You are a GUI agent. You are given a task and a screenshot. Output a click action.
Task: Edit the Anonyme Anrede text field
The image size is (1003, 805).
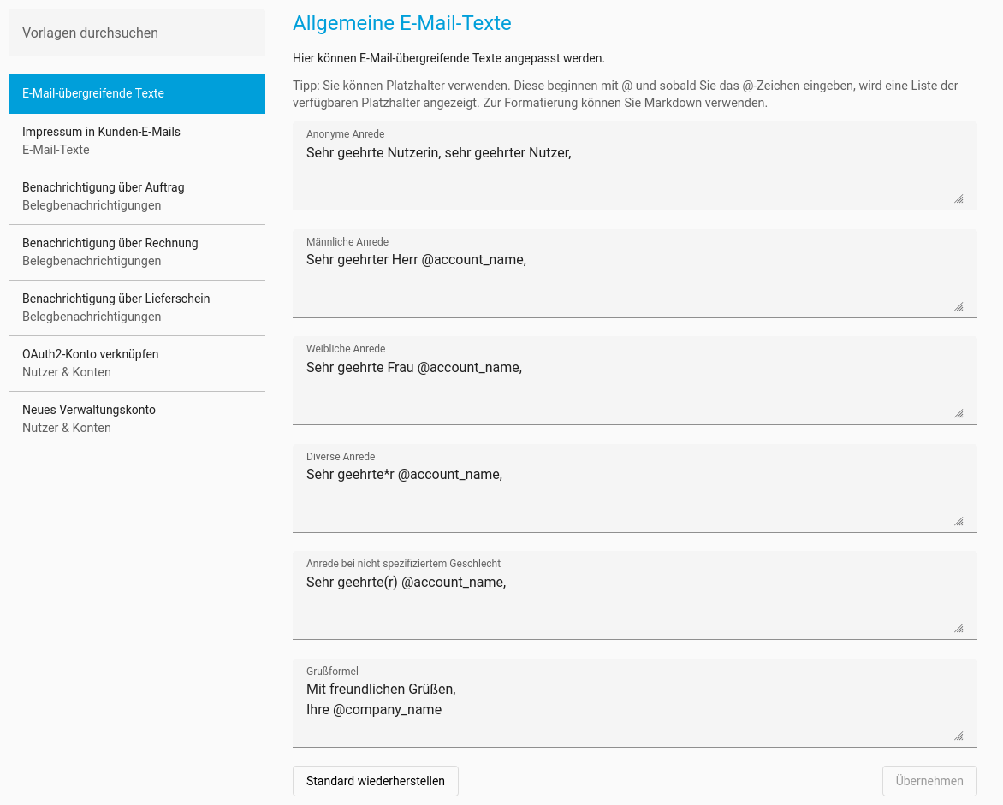[634, 172]
